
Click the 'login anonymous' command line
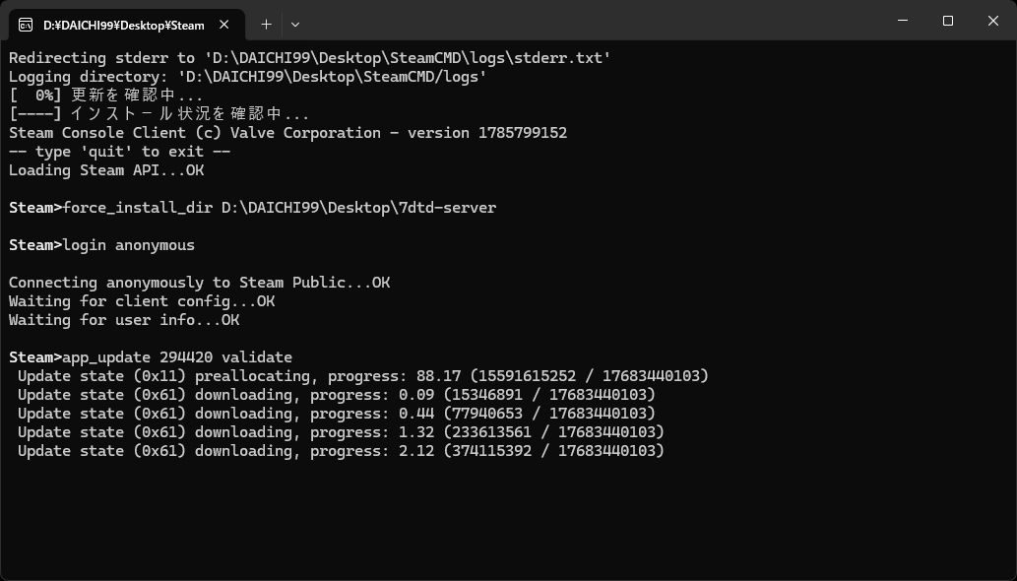pyautogui.click(x=101, y=245)
